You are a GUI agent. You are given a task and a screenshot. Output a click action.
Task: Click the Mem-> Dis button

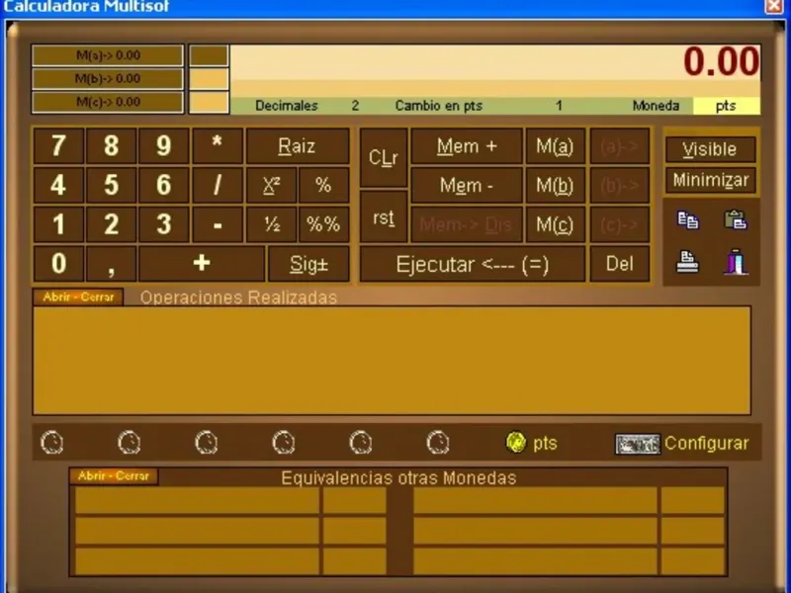tap(467, 224)
